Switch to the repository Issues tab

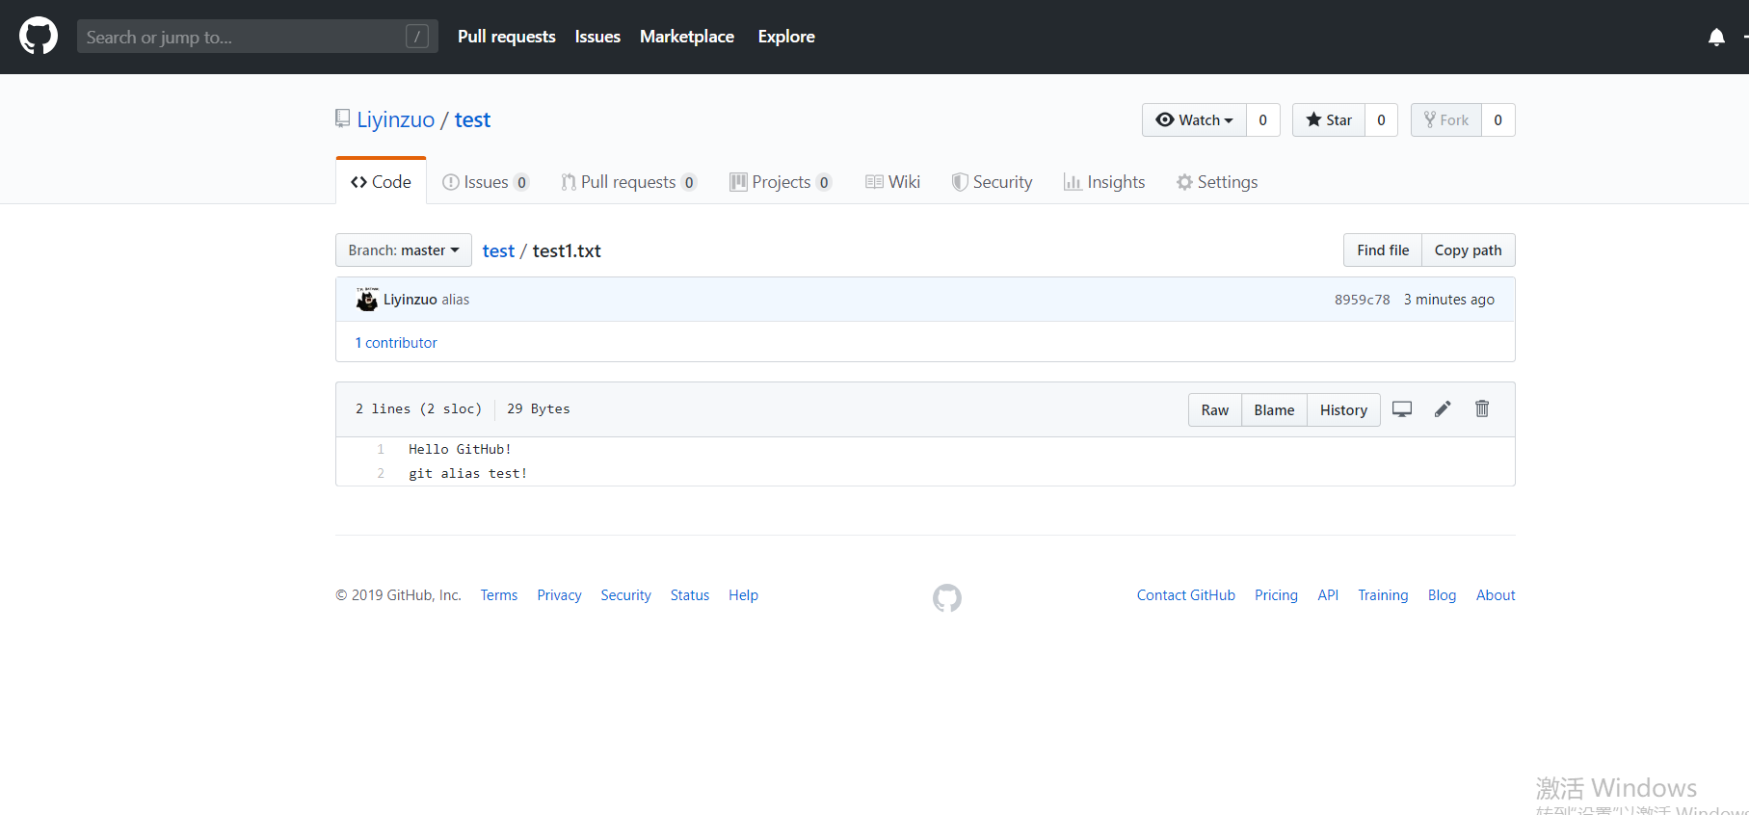(486, 182)
